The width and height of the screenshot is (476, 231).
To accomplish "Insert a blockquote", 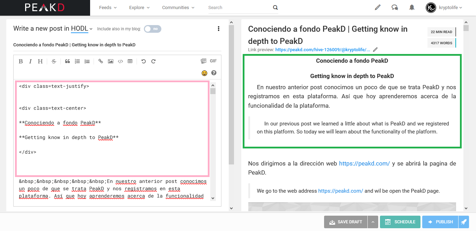I will pyautogui.click(x=67, y=61).
